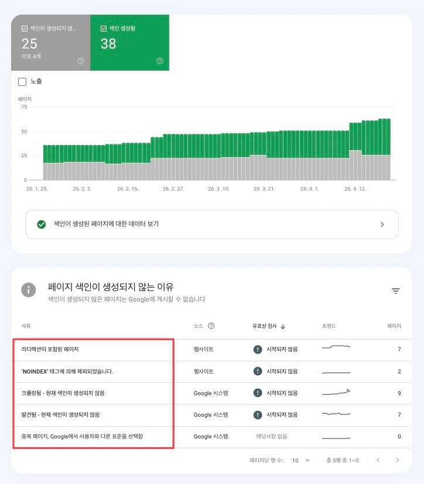Open the help icon on the indexed pages card
Screen dimensions: 424x484
[x=159, y=61]
